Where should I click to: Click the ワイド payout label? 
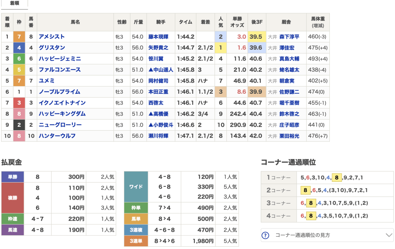pos(136,187)
